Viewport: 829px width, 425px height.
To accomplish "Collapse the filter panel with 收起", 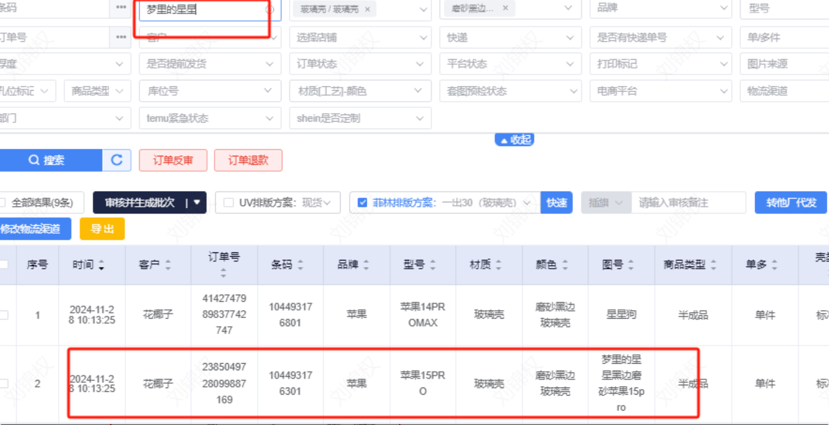I will click(x=514, y=140).
